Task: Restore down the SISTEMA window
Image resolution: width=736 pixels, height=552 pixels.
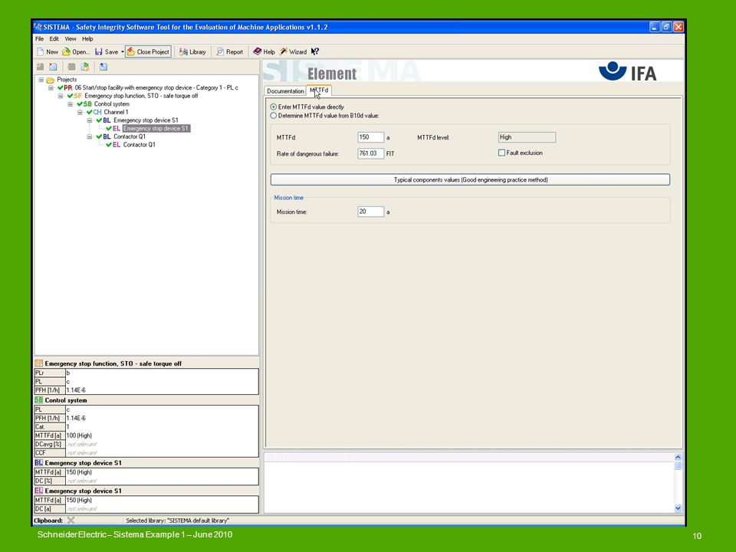Action: tap(666, 28)
